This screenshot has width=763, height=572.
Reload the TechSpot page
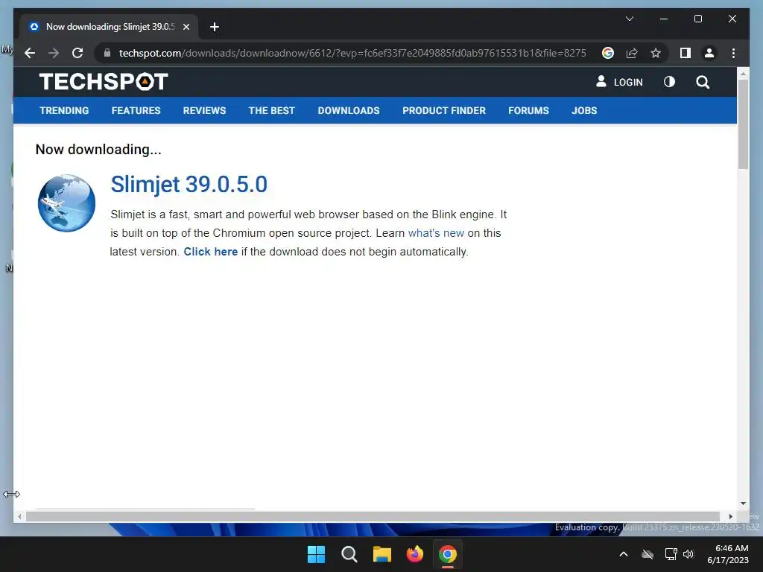point(77,53)
